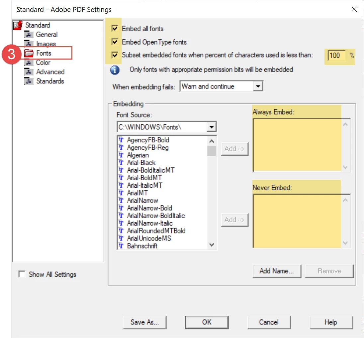Select Bahnschrift in font list

point(142,246)
